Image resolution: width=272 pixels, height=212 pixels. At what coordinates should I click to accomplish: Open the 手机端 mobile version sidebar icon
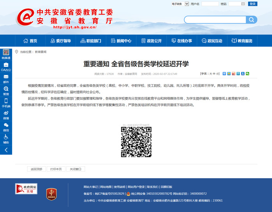6,103
